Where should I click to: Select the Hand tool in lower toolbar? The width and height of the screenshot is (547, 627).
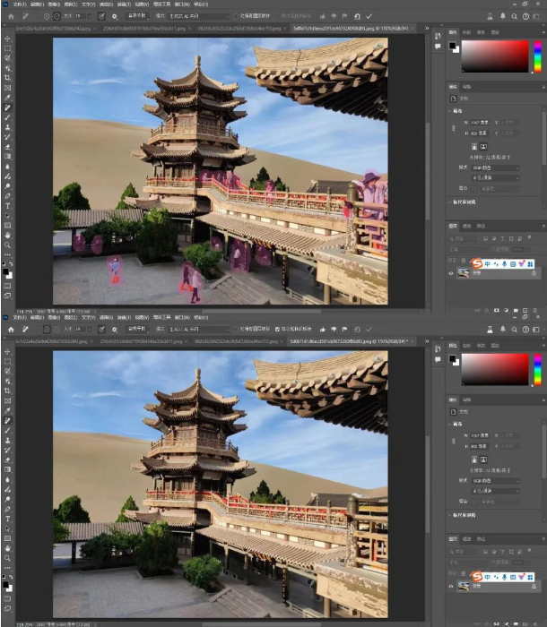pos(8,547)
